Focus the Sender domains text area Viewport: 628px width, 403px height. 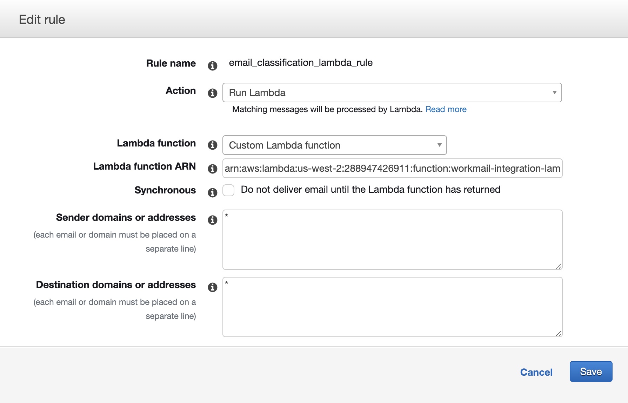pos(392,240)
